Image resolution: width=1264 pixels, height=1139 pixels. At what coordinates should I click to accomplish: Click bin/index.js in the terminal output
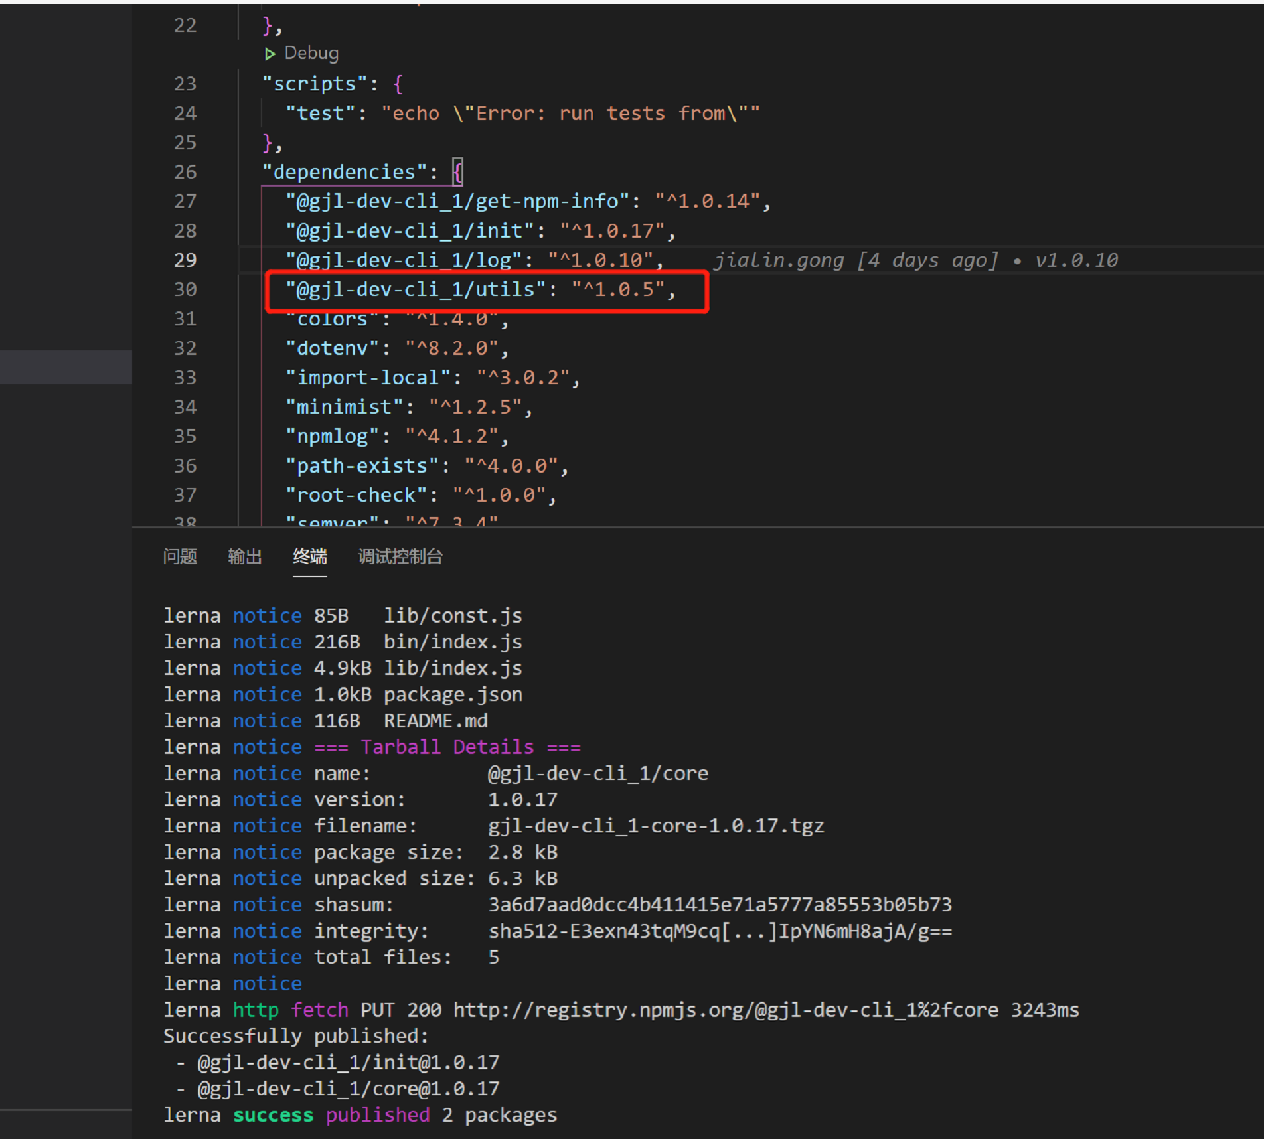(453, 642)
